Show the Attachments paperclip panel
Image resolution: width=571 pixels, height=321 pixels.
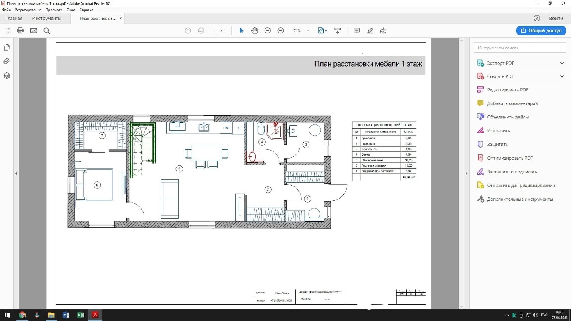[6, 61]
